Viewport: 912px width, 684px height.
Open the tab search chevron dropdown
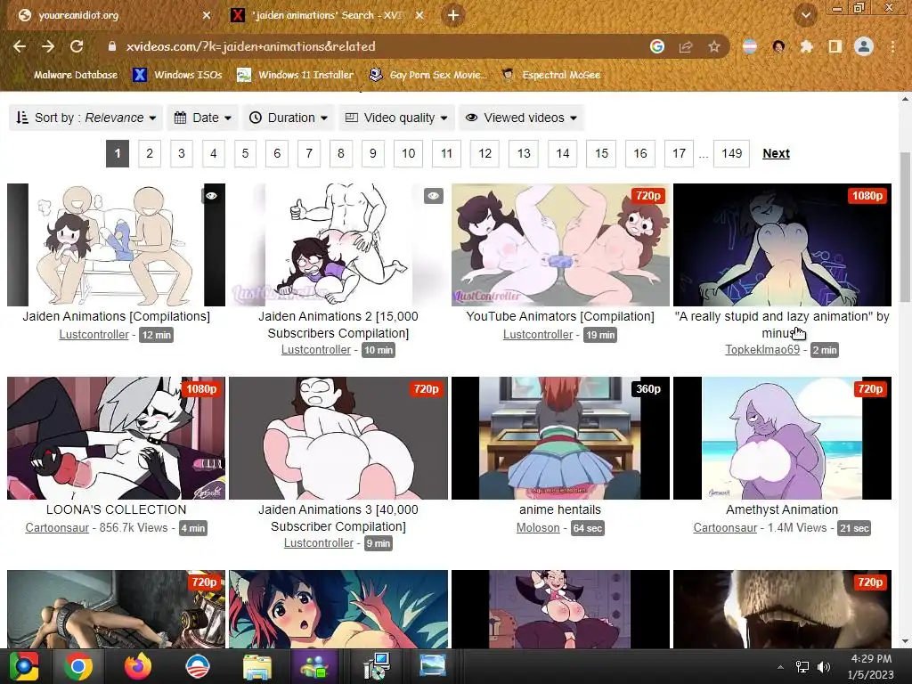click(x=806, y=16)
